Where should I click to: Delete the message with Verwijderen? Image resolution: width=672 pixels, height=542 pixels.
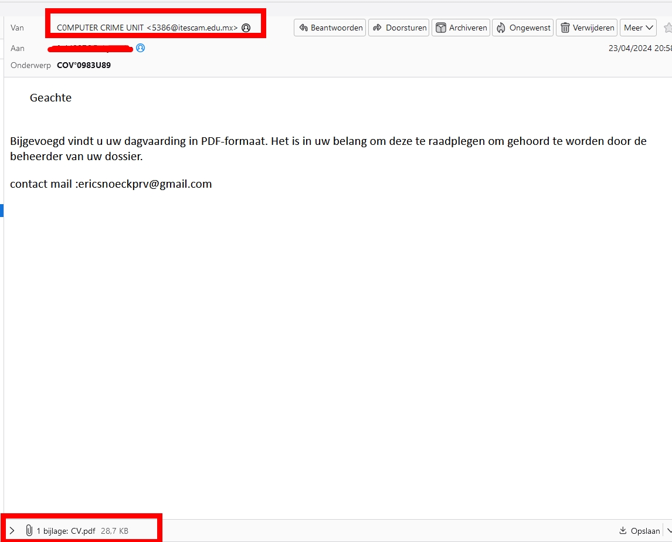pos(587,28)
